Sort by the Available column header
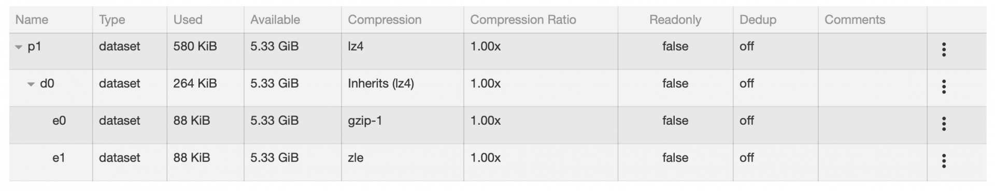Image resolution: width=995 pixels, height=191 pixels. pyautogui.click(x=275, y=20)
